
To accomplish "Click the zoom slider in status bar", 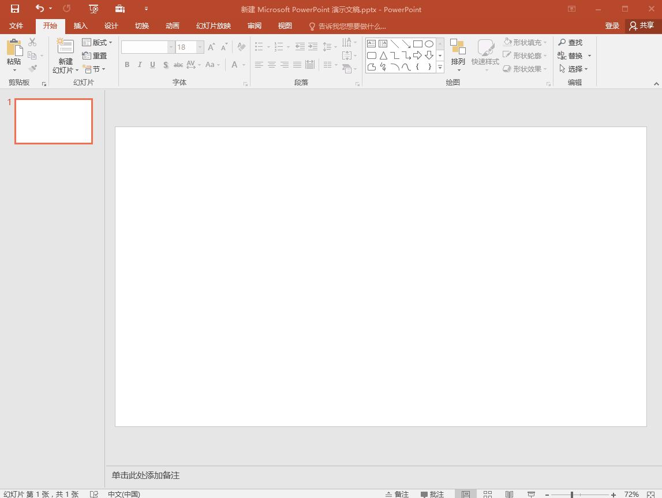I will click(572, 495).
